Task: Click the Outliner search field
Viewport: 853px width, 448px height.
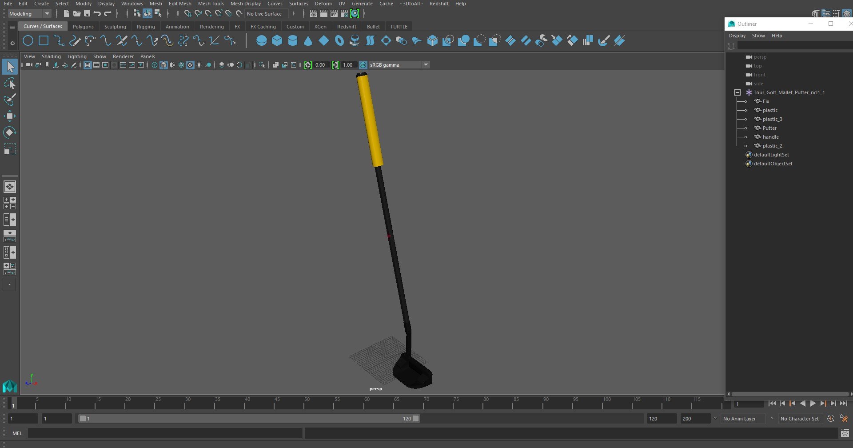Action: point(794,46)
